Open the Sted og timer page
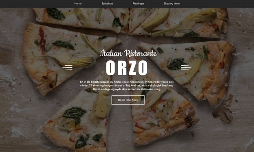The height and width of the screenshot is (152, 254). click(172, 4)
